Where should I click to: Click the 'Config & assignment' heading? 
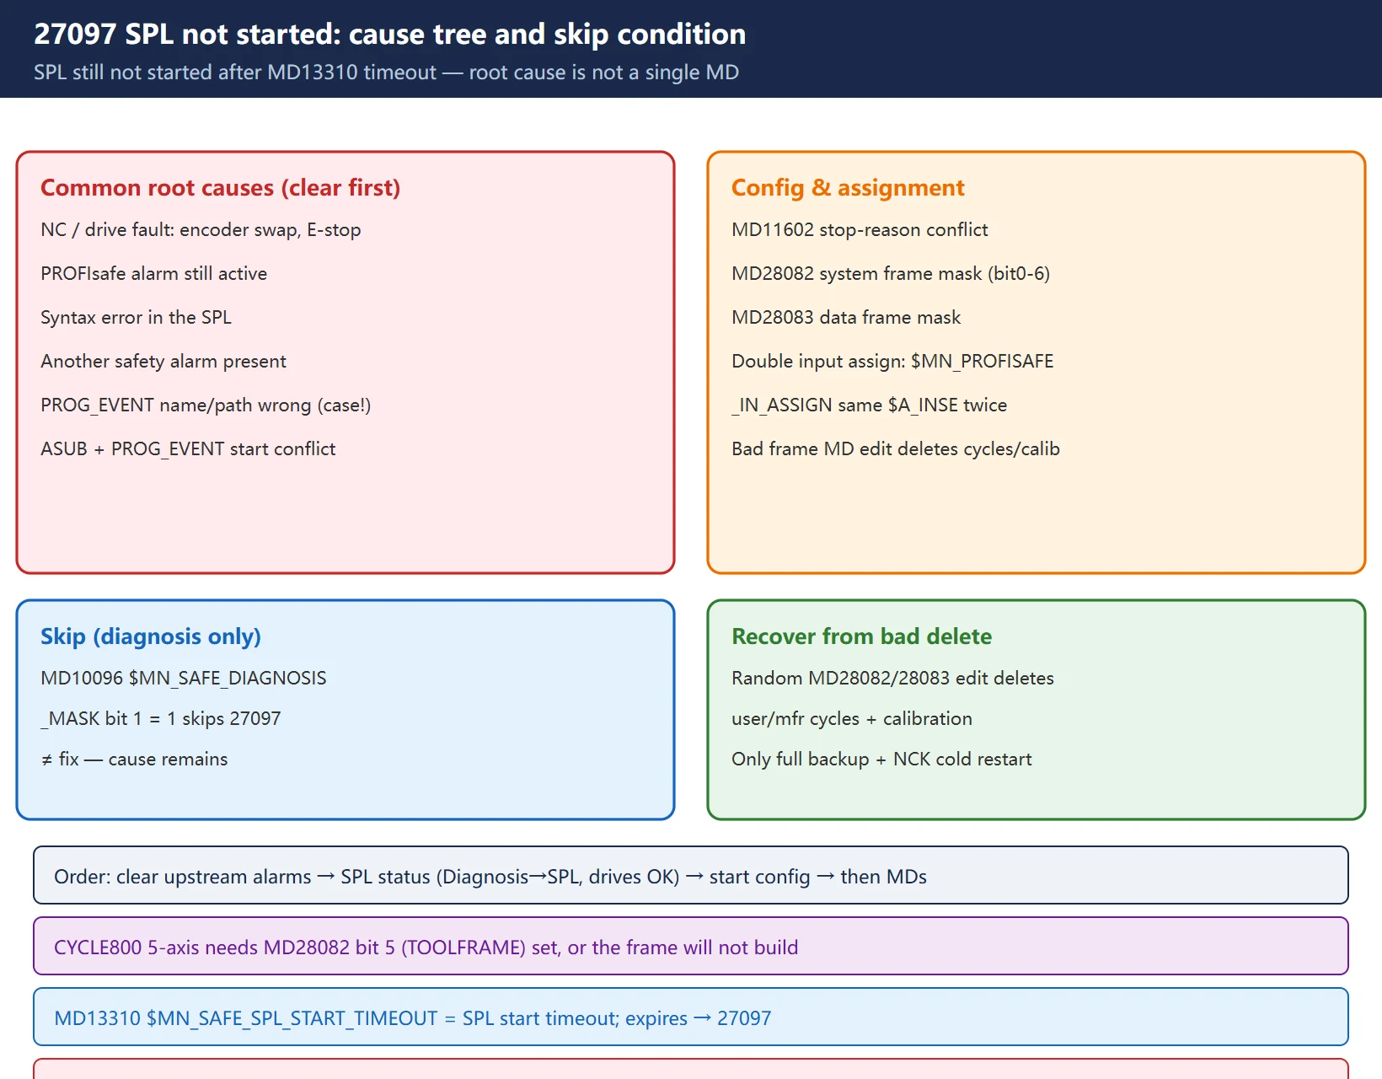coord(848,187)
